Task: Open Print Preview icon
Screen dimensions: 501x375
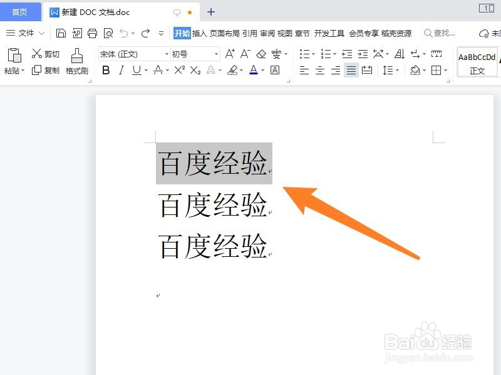Action: click(x=108, y=33)
